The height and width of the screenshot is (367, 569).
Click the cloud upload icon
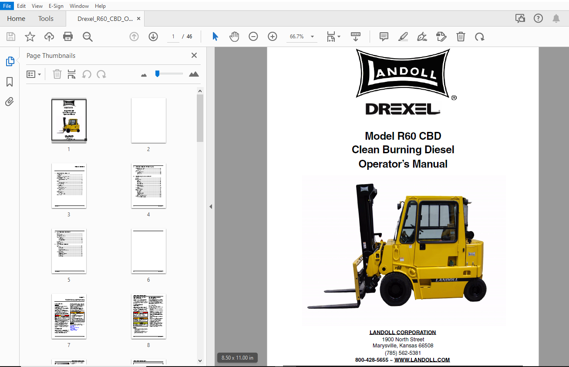[x=49, y=37]
